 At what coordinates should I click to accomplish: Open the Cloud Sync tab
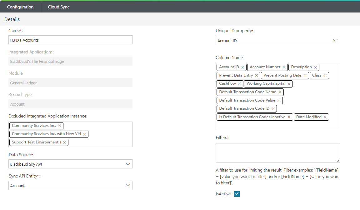click(x=59, y=7)
